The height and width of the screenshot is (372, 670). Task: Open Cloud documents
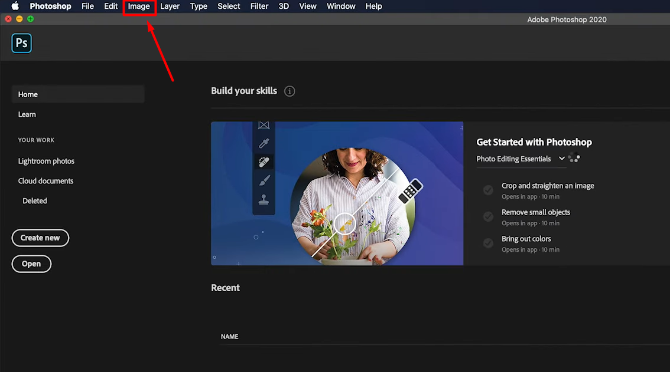[x=45, y=180]
